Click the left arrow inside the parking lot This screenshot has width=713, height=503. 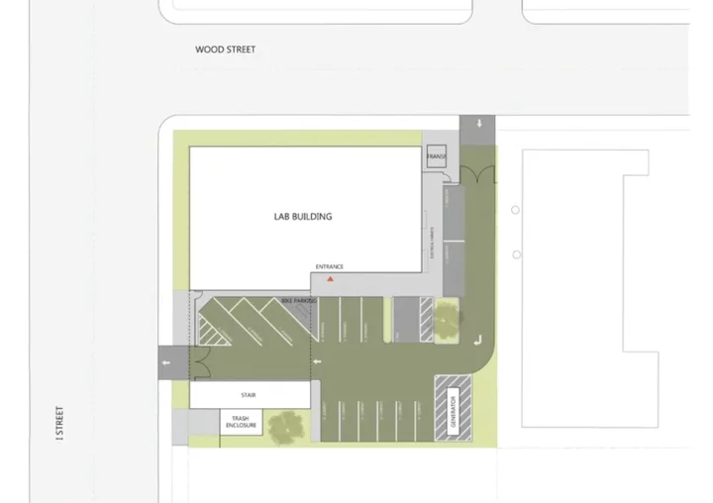(317, 363)
